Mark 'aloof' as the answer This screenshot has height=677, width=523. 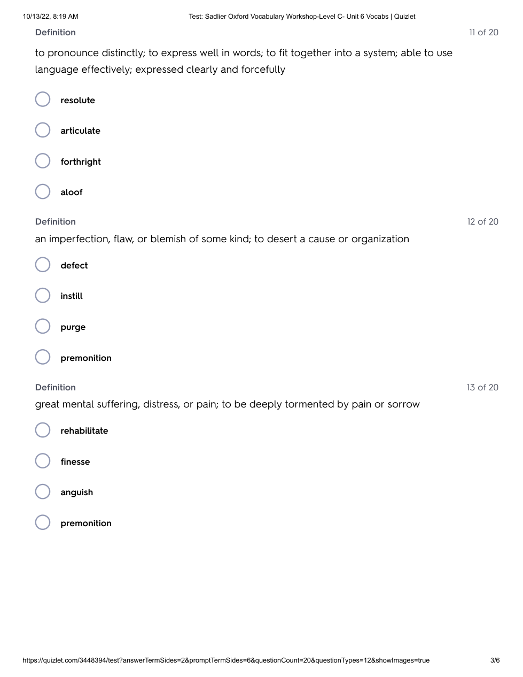point(43,192)
